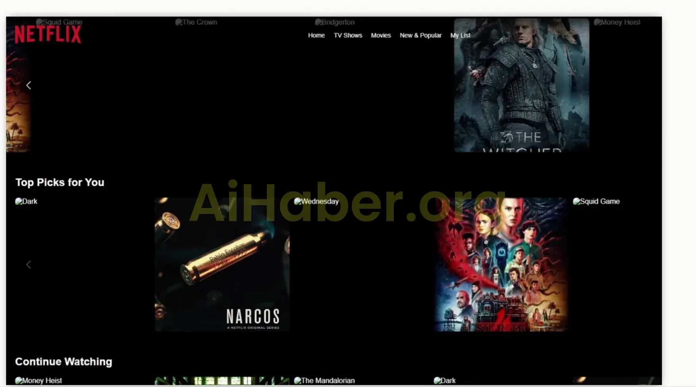Click the left chevron in Top Picks row
The width and height of the screenshot is (696, 387).
(x=28, y=264)
